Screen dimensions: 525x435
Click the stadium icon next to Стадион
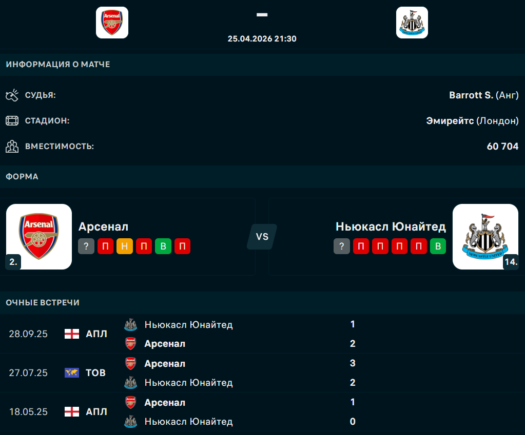click(12, 121)
